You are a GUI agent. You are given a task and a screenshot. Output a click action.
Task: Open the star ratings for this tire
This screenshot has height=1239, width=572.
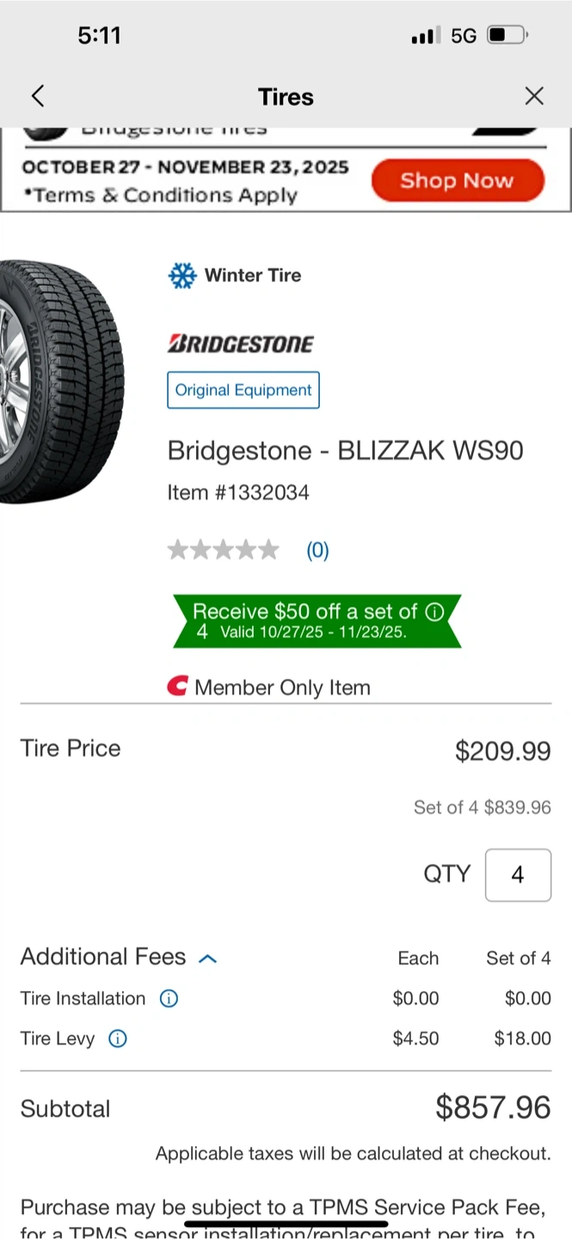(223, 550)
